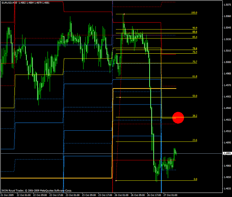Select the 0.0 Fibonacci level label

click(195, 179)
